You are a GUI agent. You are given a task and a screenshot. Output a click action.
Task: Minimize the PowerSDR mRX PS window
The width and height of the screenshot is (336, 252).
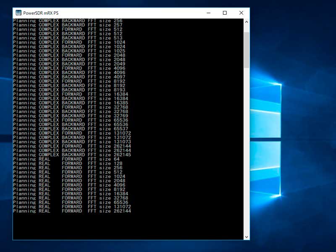(209, 13)
